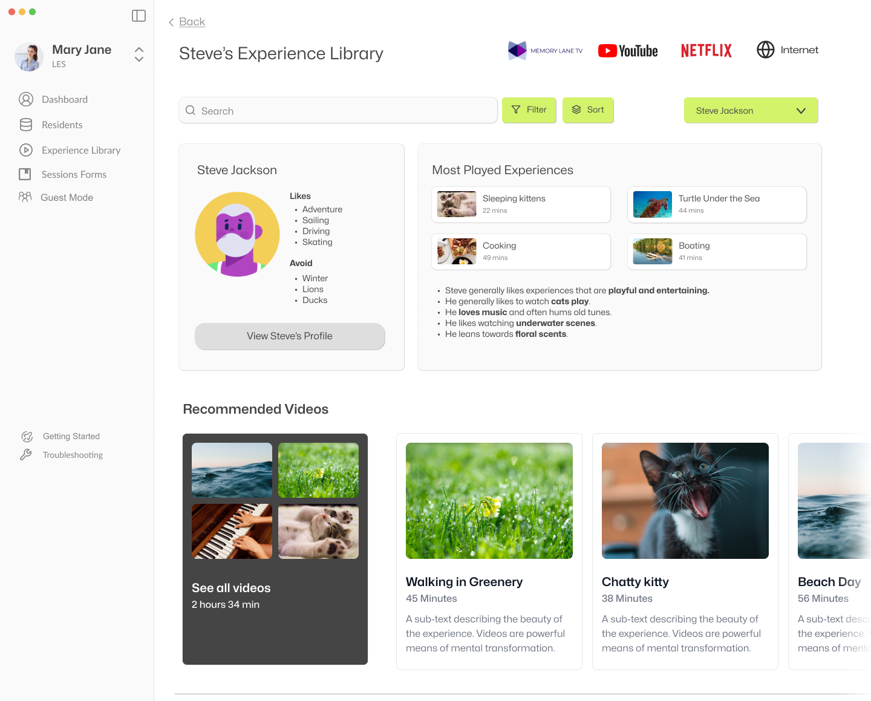Select the Netflix content source
The image size is (871, 701).
706,51
